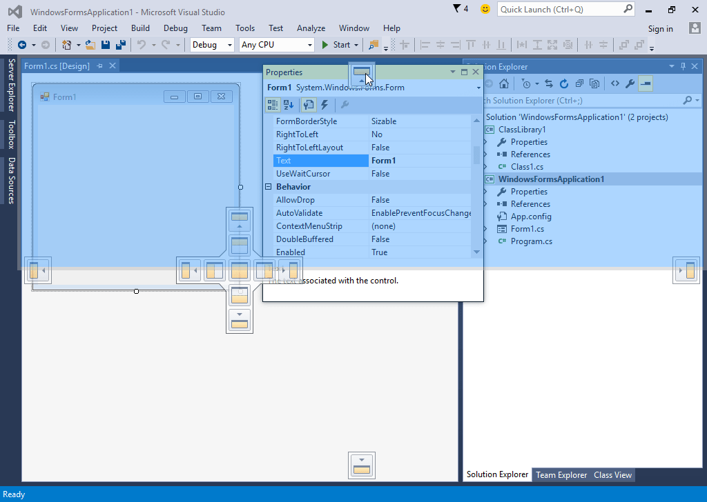Viewport: 707px width, 502px height.
Task: Click the Save All toolbar icon
Action: tap(120, 45)
